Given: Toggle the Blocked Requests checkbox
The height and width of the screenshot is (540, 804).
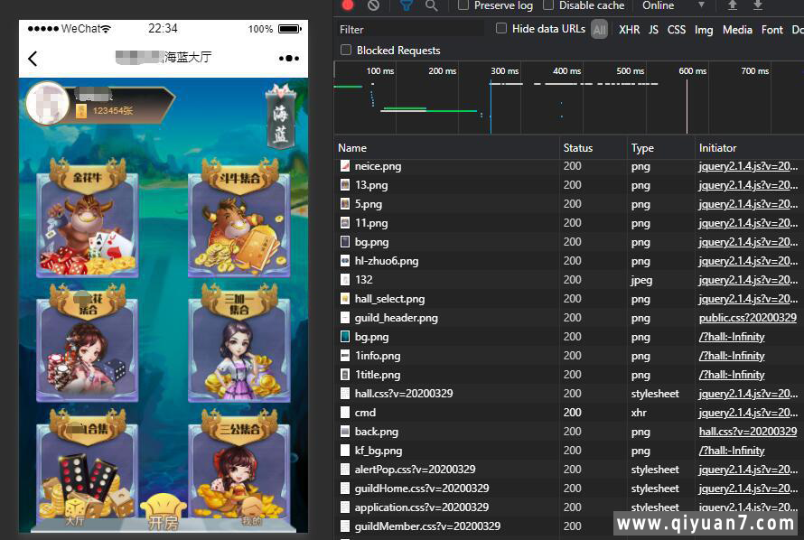Looking at the screenshot, I should pyautogui.click(x=346, y=51).
